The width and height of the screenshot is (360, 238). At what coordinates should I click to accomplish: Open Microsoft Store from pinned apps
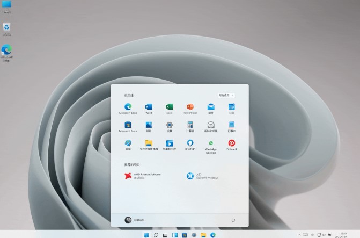[128, 125]
